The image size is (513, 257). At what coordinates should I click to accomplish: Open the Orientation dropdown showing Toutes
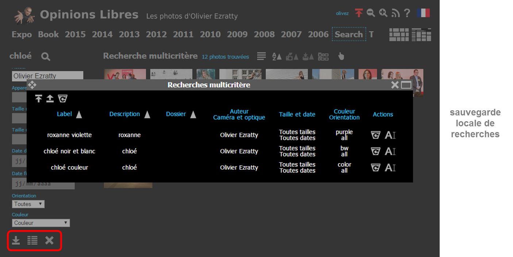click(28, 204)
